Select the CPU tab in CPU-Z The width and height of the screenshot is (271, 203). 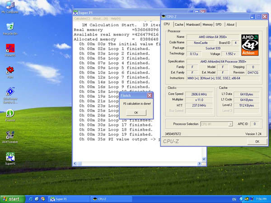coord(167,24)
